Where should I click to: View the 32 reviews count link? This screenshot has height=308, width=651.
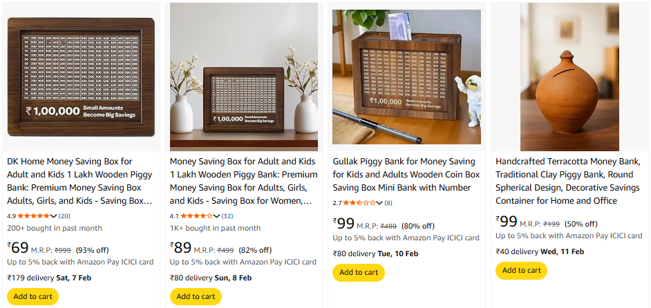pyautogui.click(x=227, y=216)
